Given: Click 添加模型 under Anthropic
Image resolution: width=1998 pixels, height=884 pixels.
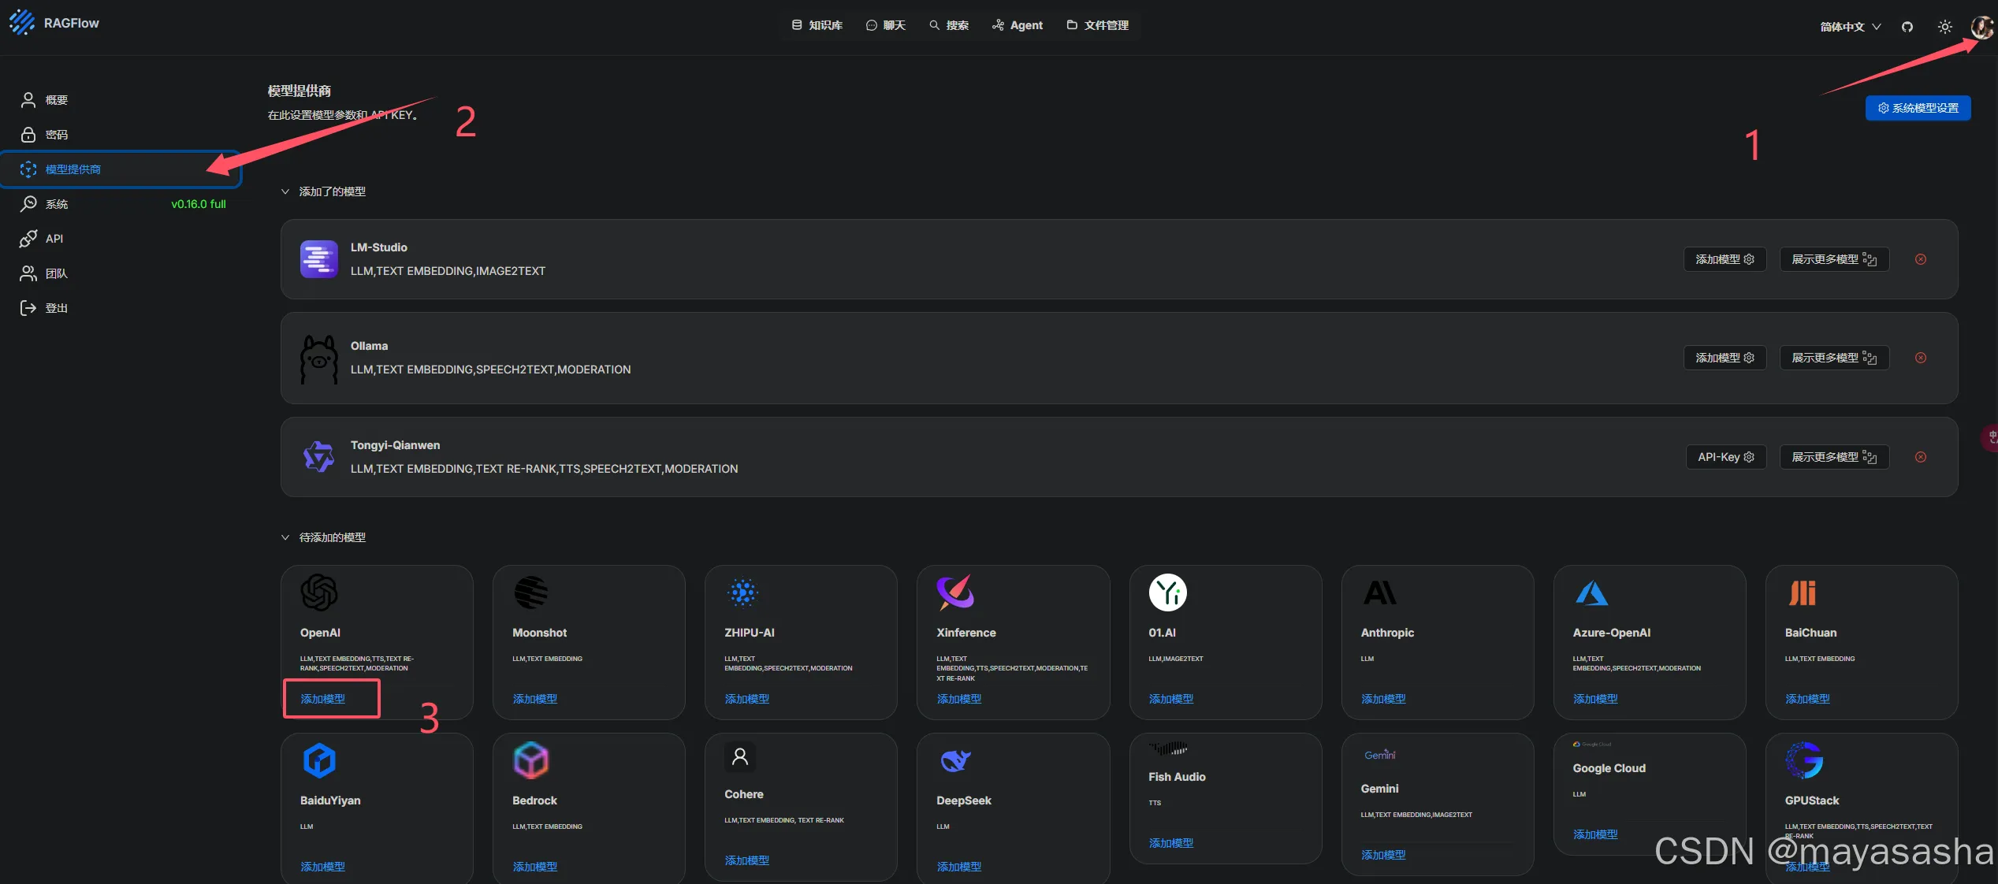Looking at the screenshot, I should [1382, 699].
